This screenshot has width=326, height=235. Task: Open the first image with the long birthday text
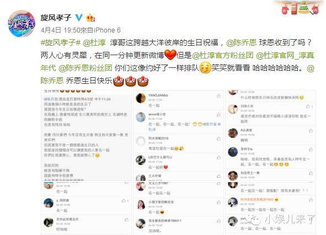(86, 135)
